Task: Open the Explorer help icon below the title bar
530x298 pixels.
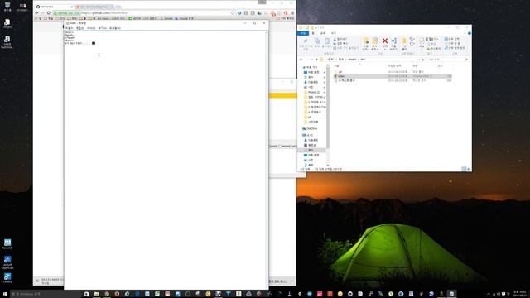Action: (x=470, y=33)
